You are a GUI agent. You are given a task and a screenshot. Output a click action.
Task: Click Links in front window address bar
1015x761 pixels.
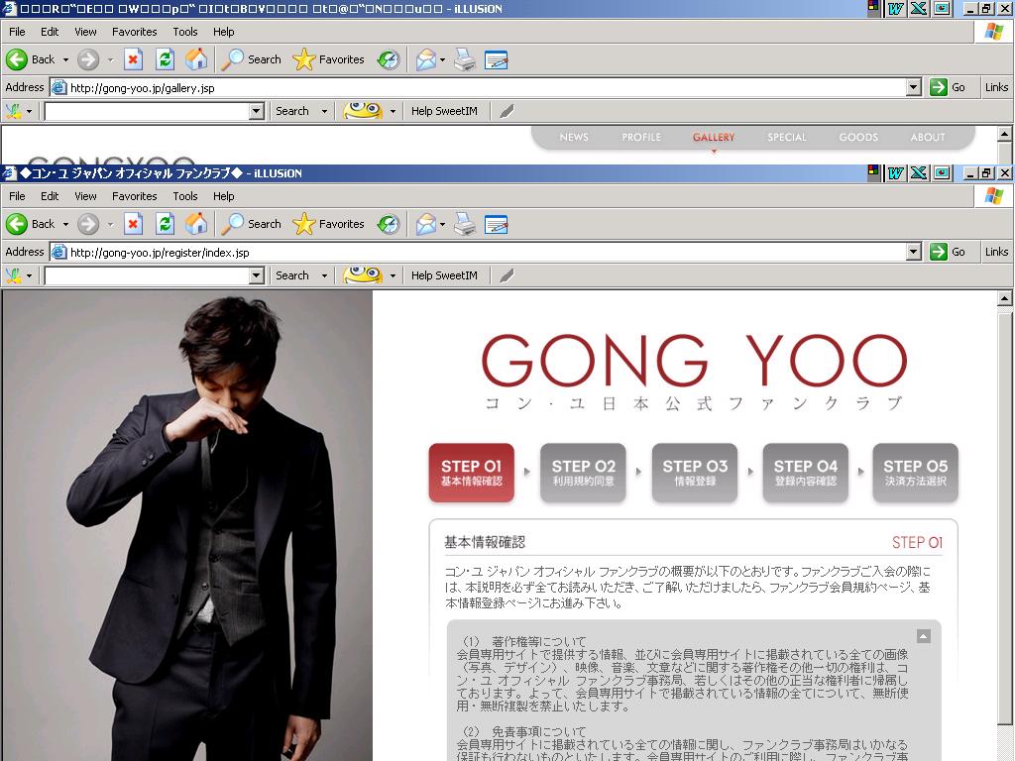997,252
